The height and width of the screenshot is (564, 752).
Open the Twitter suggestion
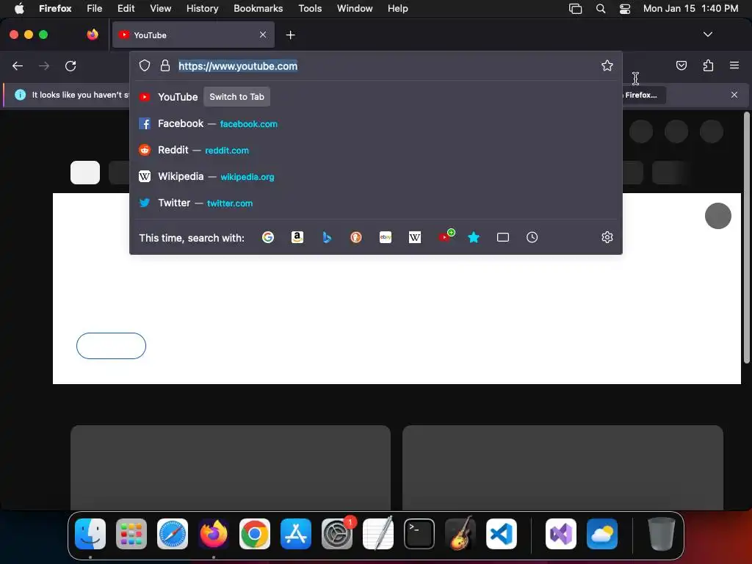coord(376,203)
